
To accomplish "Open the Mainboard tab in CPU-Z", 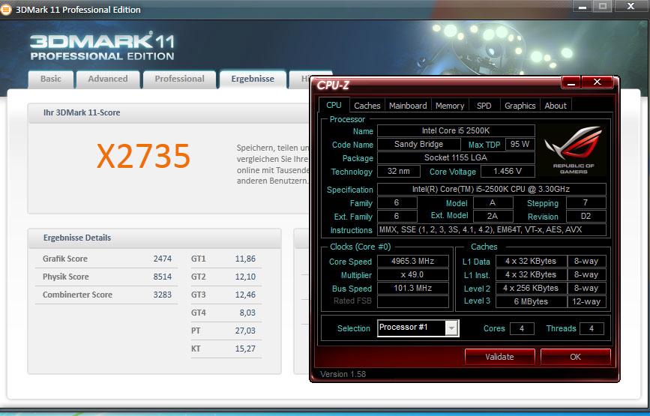I will coord(408,106).
